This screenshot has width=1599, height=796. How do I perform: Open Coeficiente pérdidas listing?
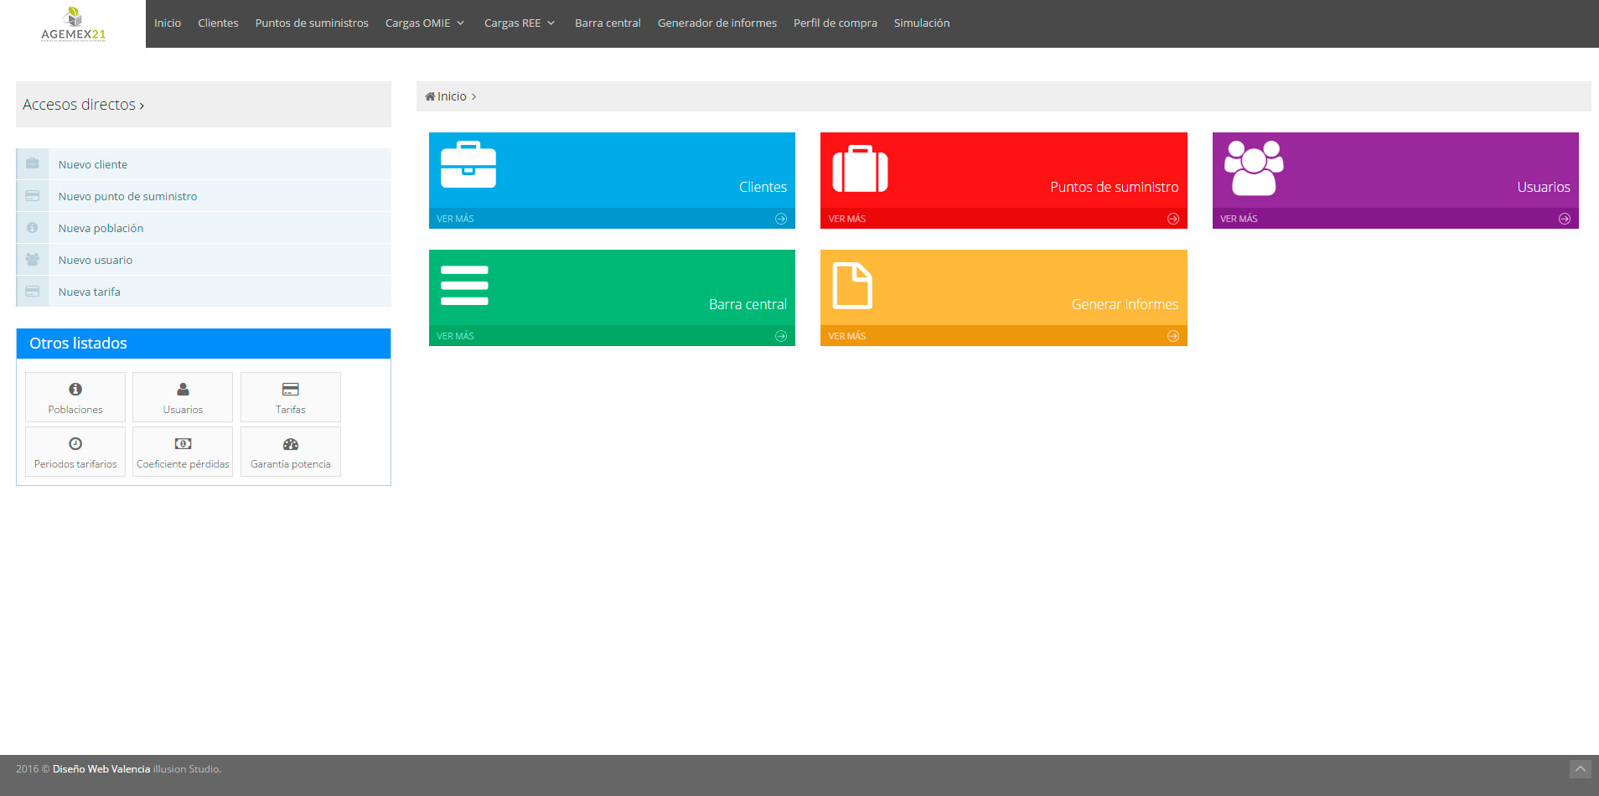[x=183, y=452]
